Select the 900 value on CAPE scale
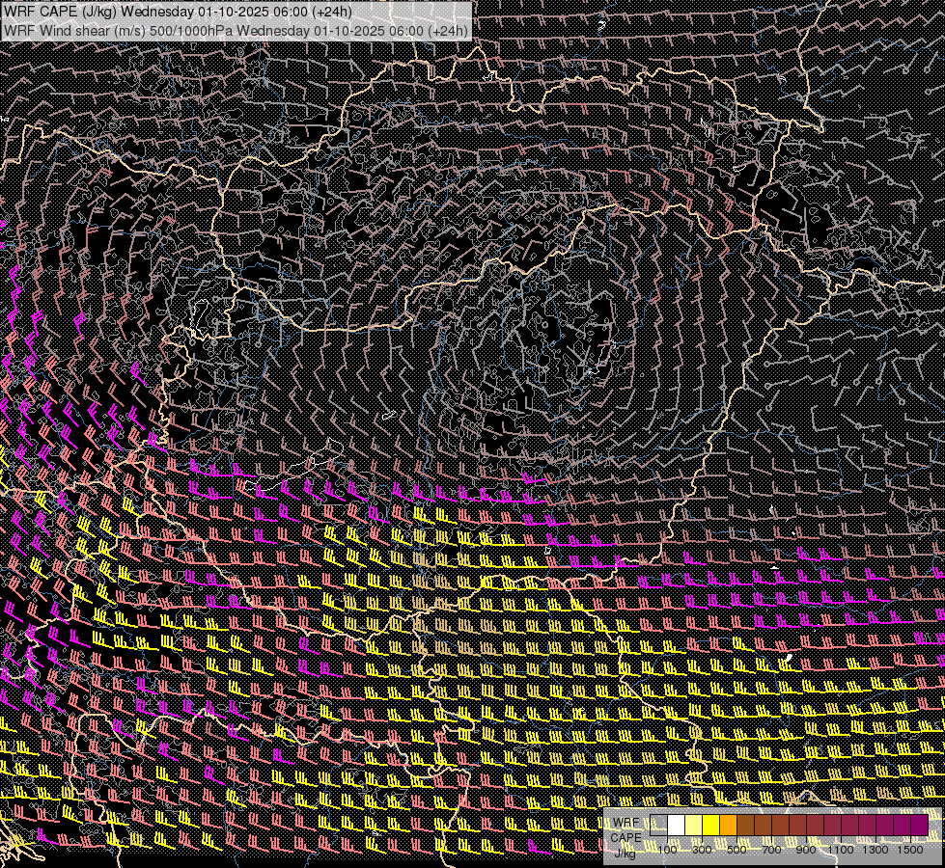 click(x=806, y=850)
